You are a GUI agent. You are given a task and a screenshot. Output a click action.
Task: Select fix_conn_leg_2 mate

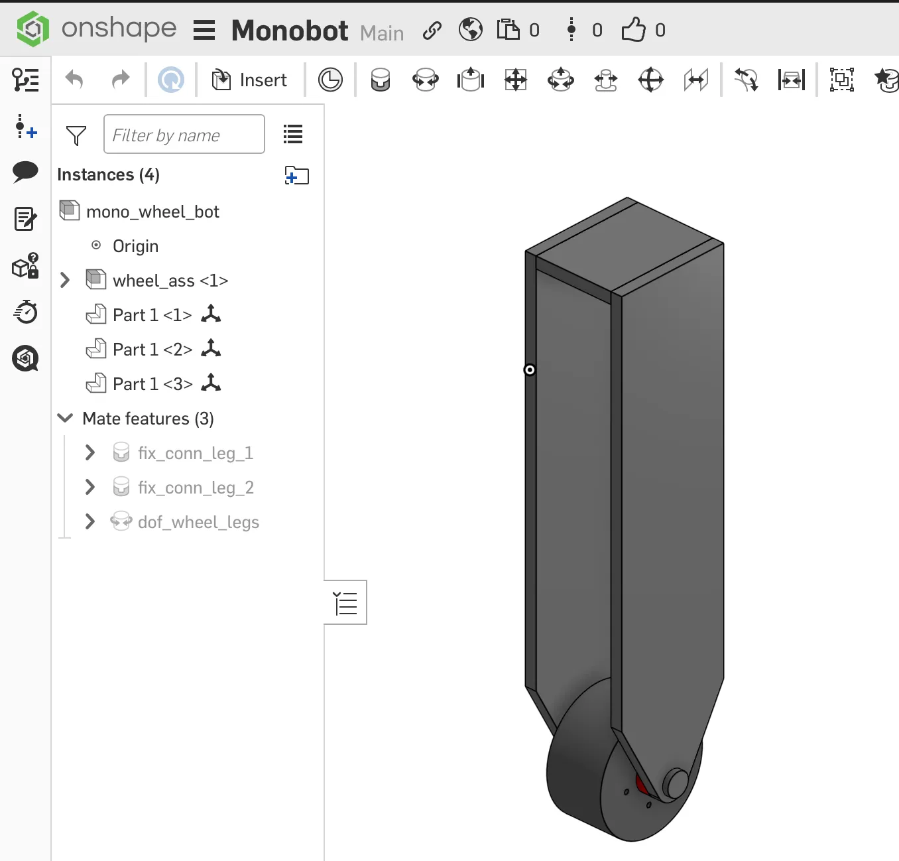196,488
